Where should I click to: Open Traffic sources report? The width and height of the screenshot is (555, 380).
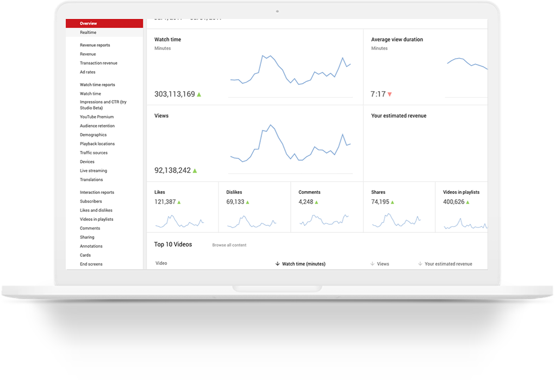93,153
